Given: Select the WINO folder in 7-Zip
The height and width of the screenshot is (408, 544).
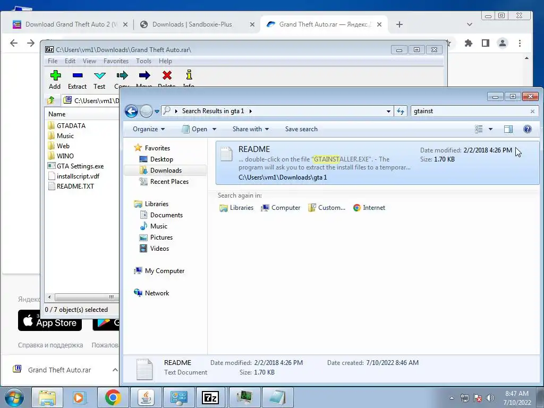Looking at the screenshot, I should [x=61, y=156].
